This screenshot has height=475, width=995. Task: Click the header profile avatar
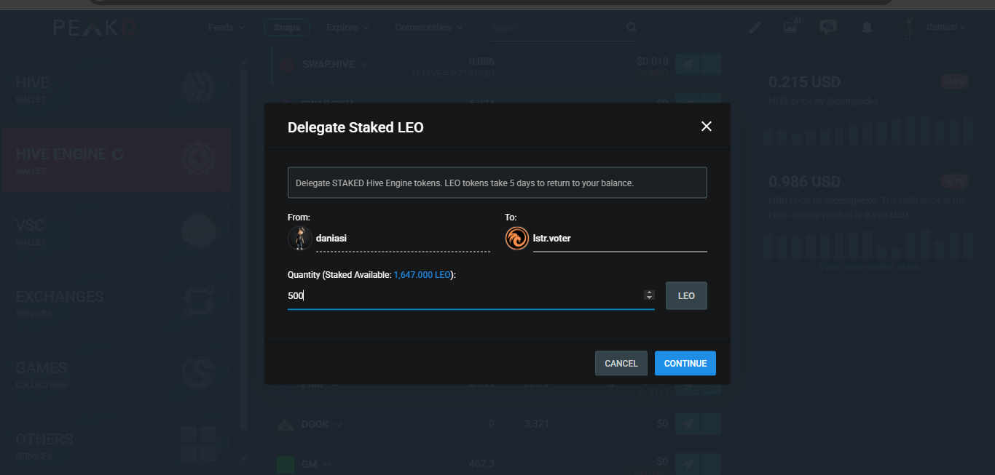pyautogui.click(x=908, y=29)
